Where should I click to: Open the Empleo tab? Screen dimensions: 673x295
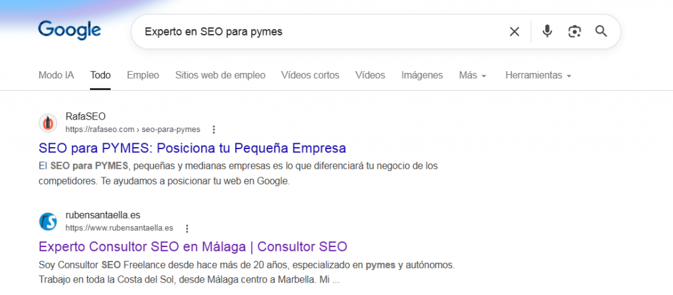coord(143,76)
